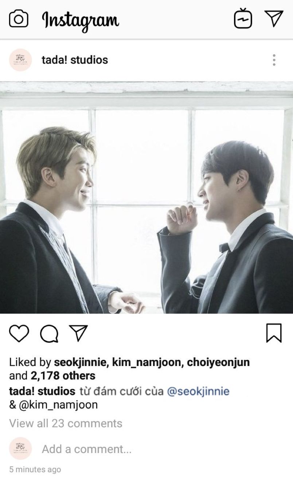293x485 pixels.
Task: Open IGTV from the top bar
Action: coord(243,19)
